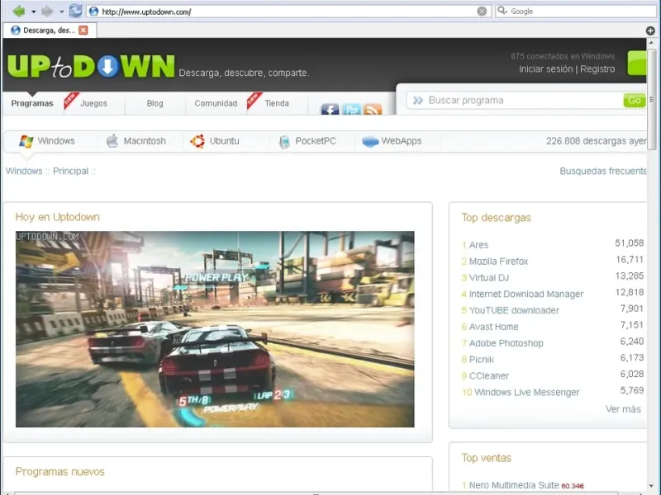Image resolution: width=661 pixels, height=495 pixels.
Task: Click the UptoDown logo
Action: 91,67
